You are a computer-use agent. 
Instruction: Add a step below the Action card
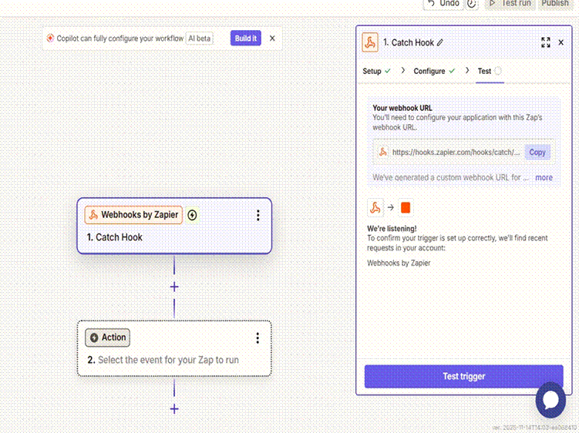[x=174, y=409]
